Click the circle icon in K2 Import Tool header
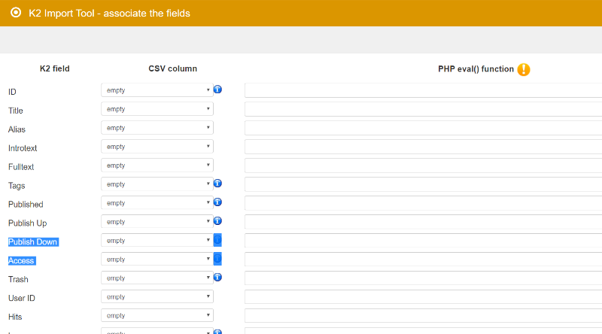The width and height of the screenshot is (602, 334). click(x=16, y=13)
